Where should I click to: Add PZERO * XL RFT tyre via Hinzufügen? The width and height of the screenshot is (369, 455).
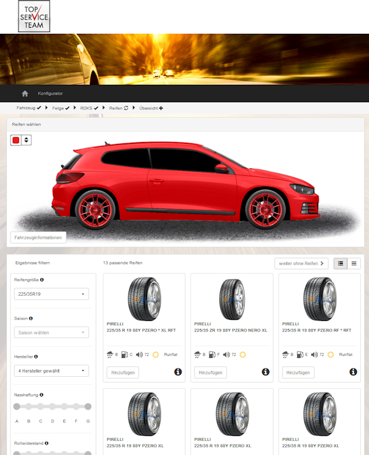point(123,373)
